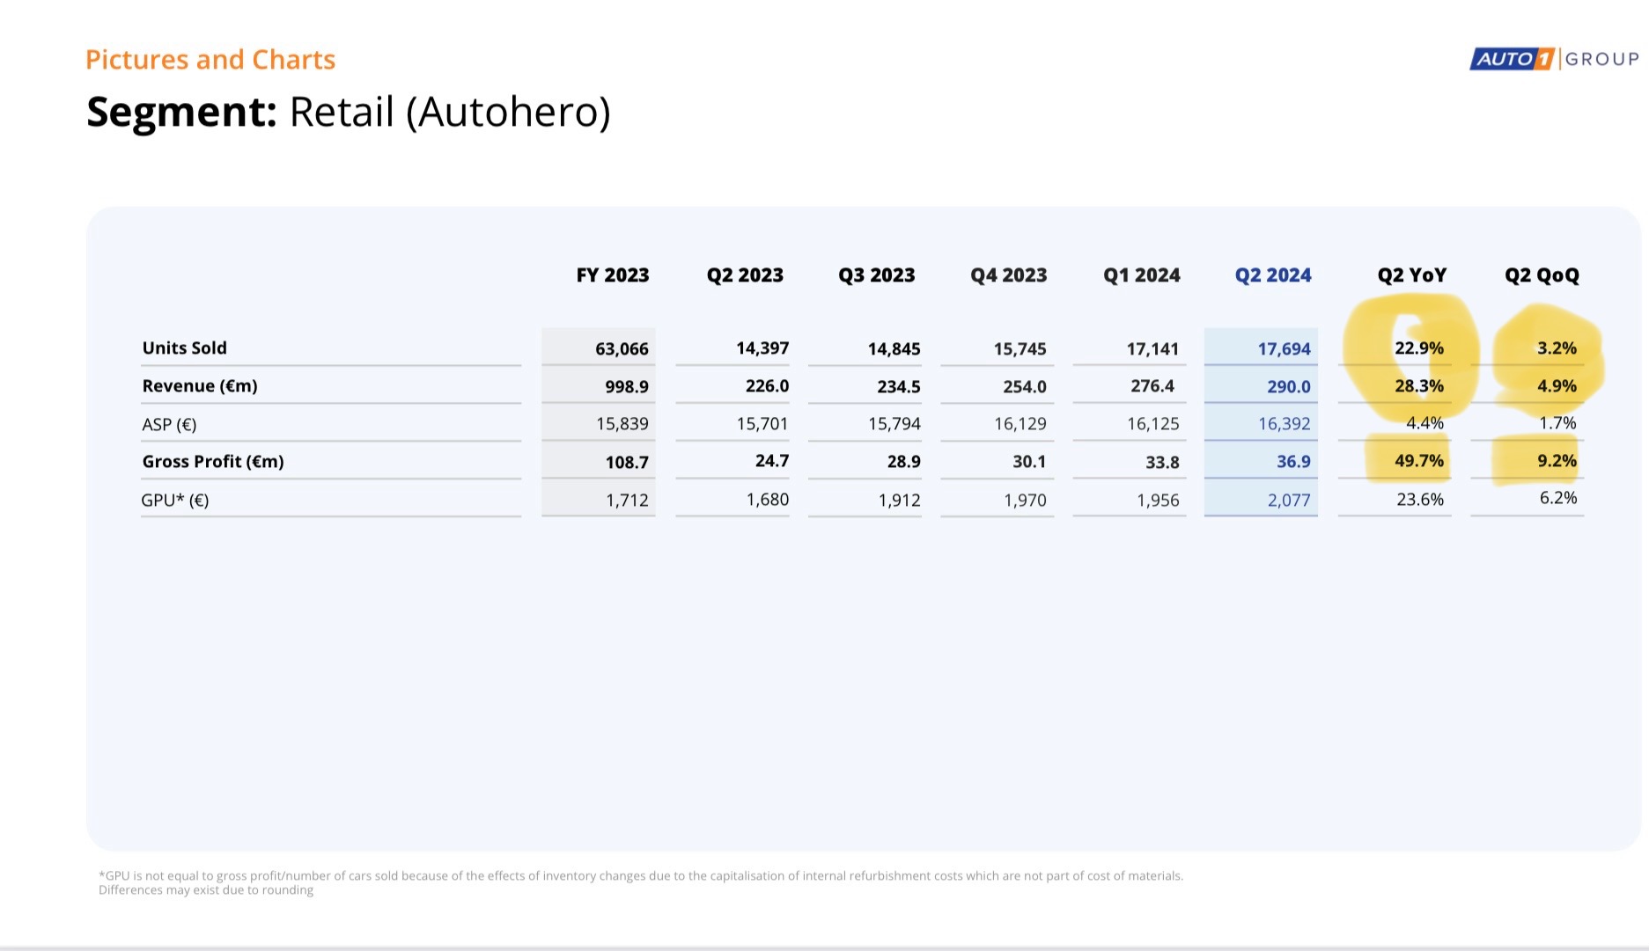
Task: Click the AUTO1 Group logo
Action: 1554,59
